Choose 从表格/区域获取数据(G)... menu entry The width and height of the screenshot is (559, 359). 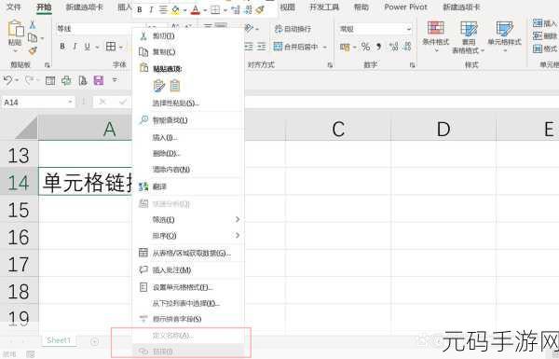coord(188,254)
